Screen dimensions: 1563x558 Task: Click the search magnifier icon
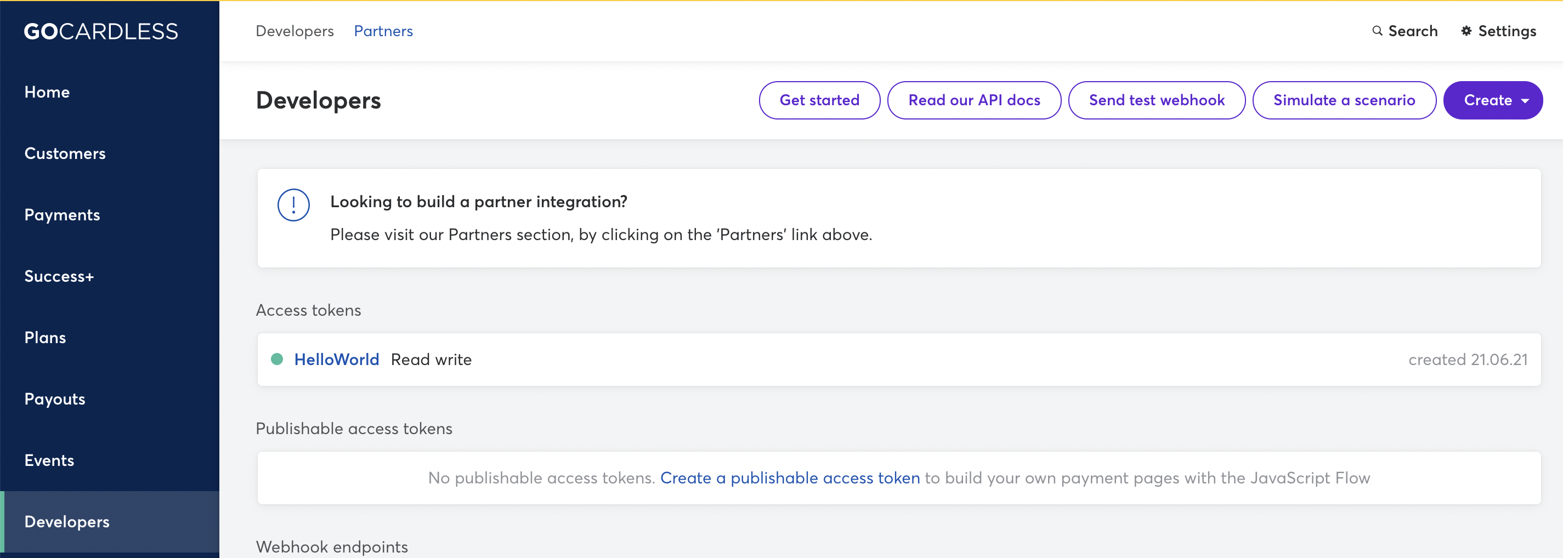(1377, 31)
